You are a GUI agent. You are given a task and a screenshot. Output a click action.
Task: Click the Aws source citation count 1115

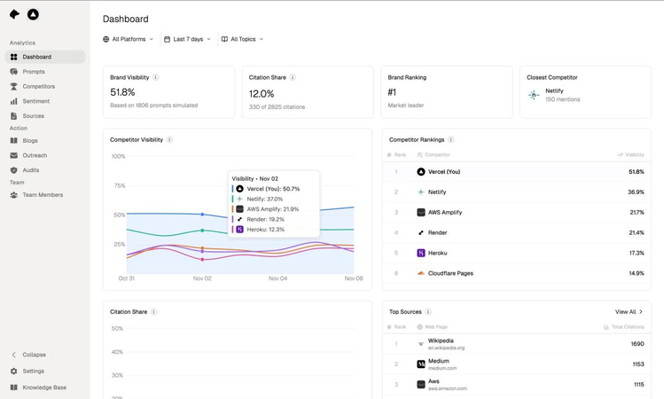[638, 385]
